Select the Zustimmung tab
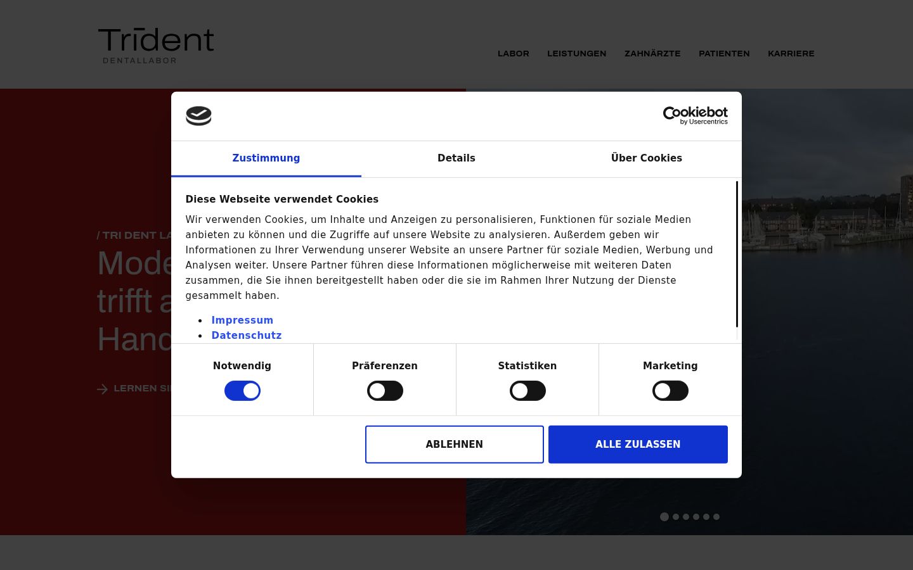Image resolution: width=913 pixels, height=570 pixels. (x=266, y=158)
